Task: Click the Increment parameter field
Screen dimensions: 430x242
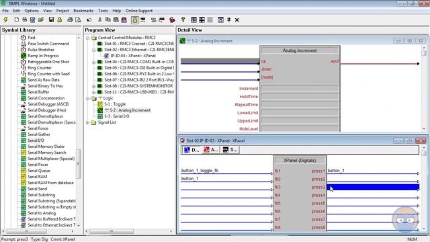Action: (300, 88)
